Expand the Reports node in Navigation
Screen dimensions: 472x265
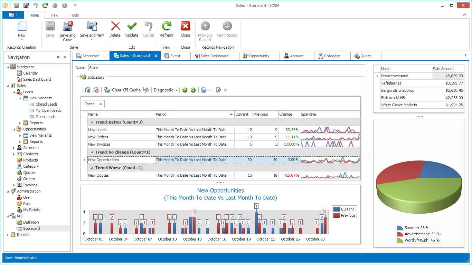click(8, 235)
